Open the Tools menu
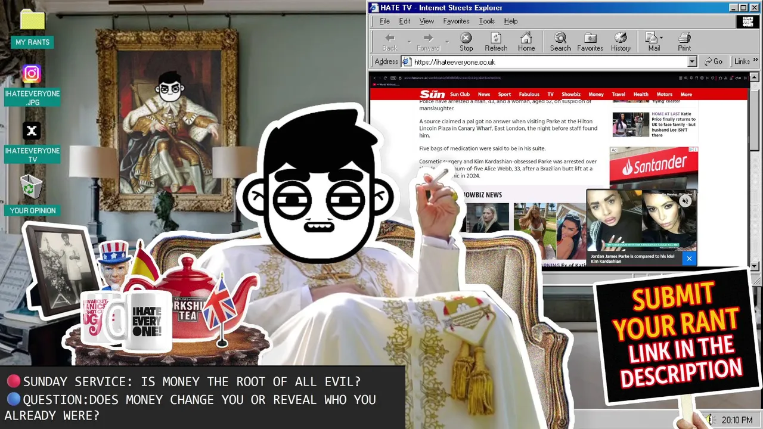Viewport: 763px width, 429px height. click(486, 21)
